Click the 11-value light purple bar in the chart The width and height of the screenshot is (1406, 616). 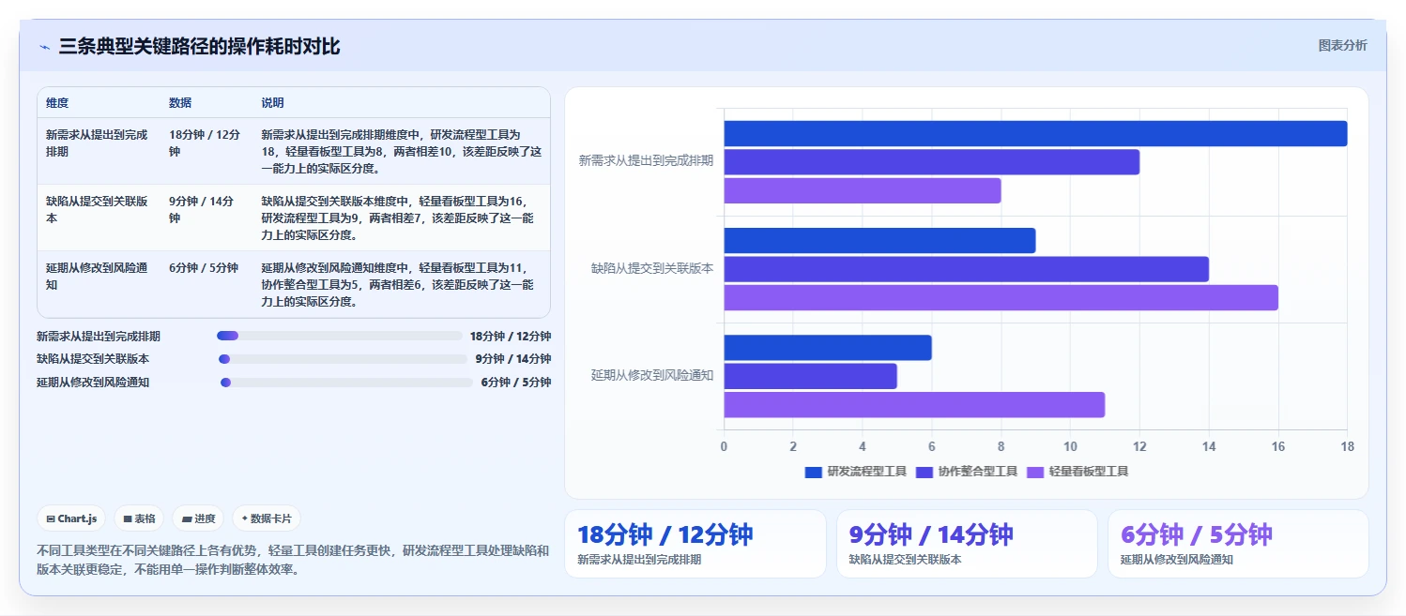pyautogui.click(x=914, y=405)
